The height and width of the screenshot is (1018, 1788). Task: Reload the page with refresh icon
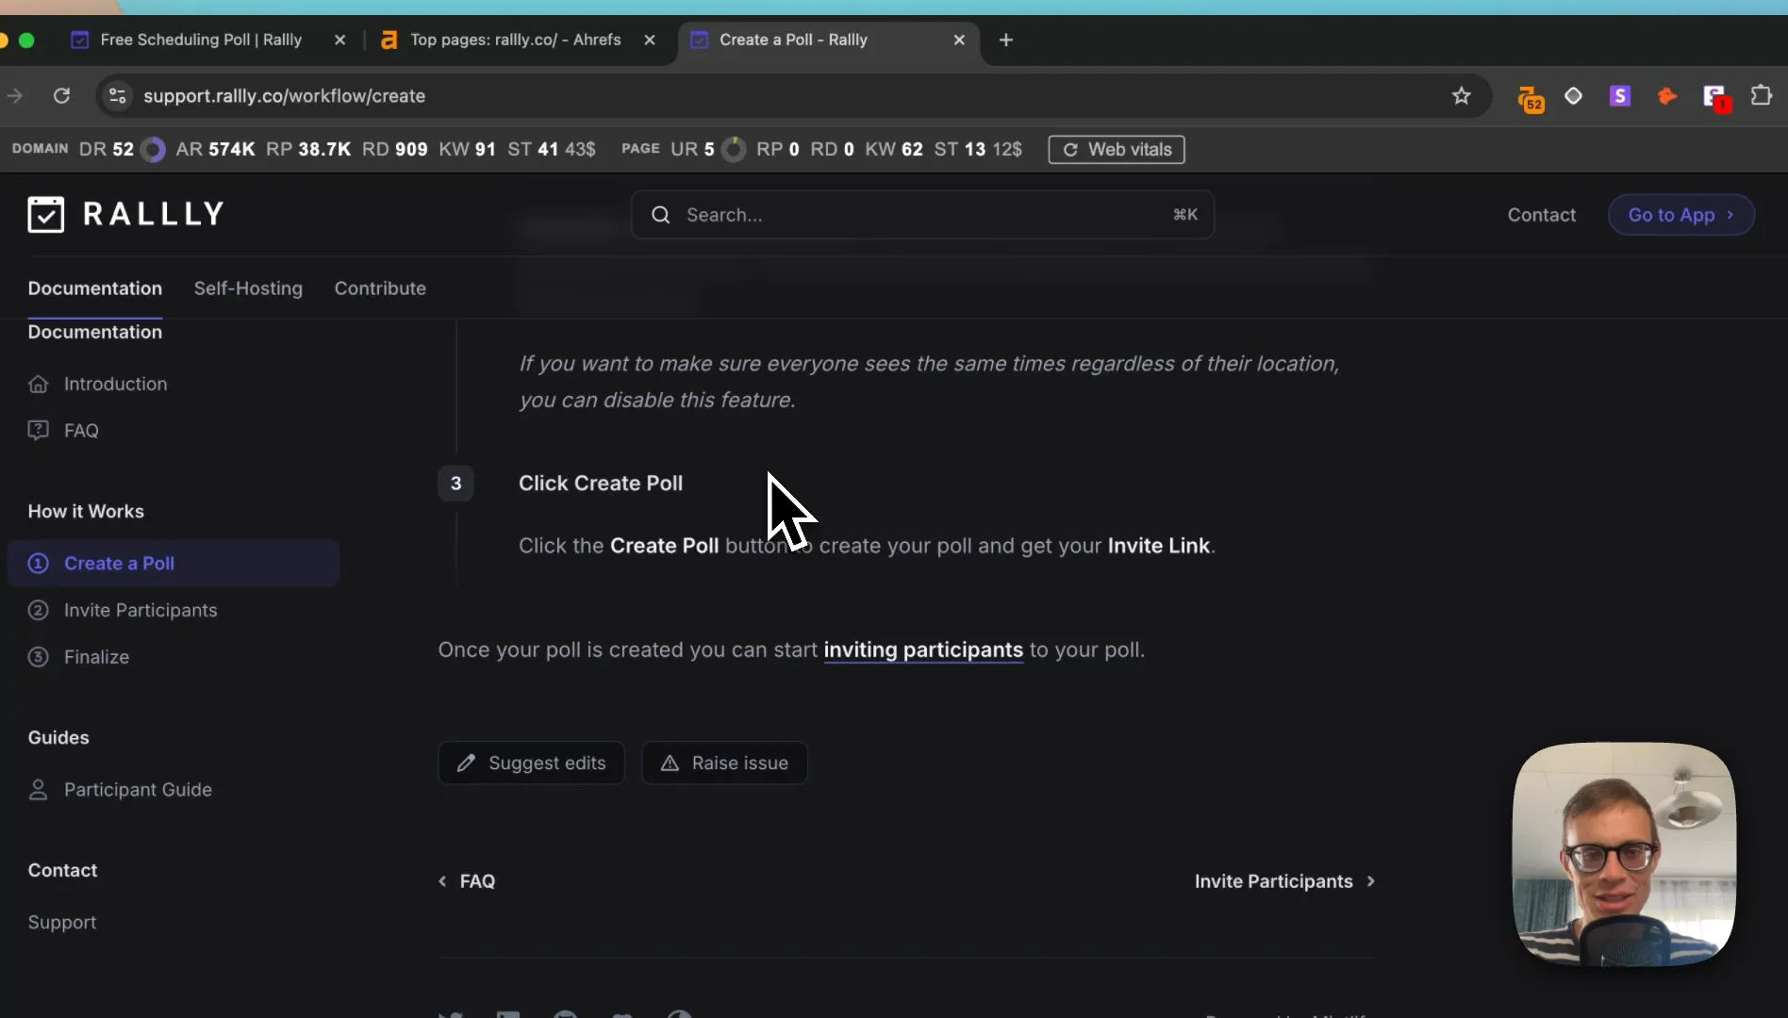click(61, 95)
